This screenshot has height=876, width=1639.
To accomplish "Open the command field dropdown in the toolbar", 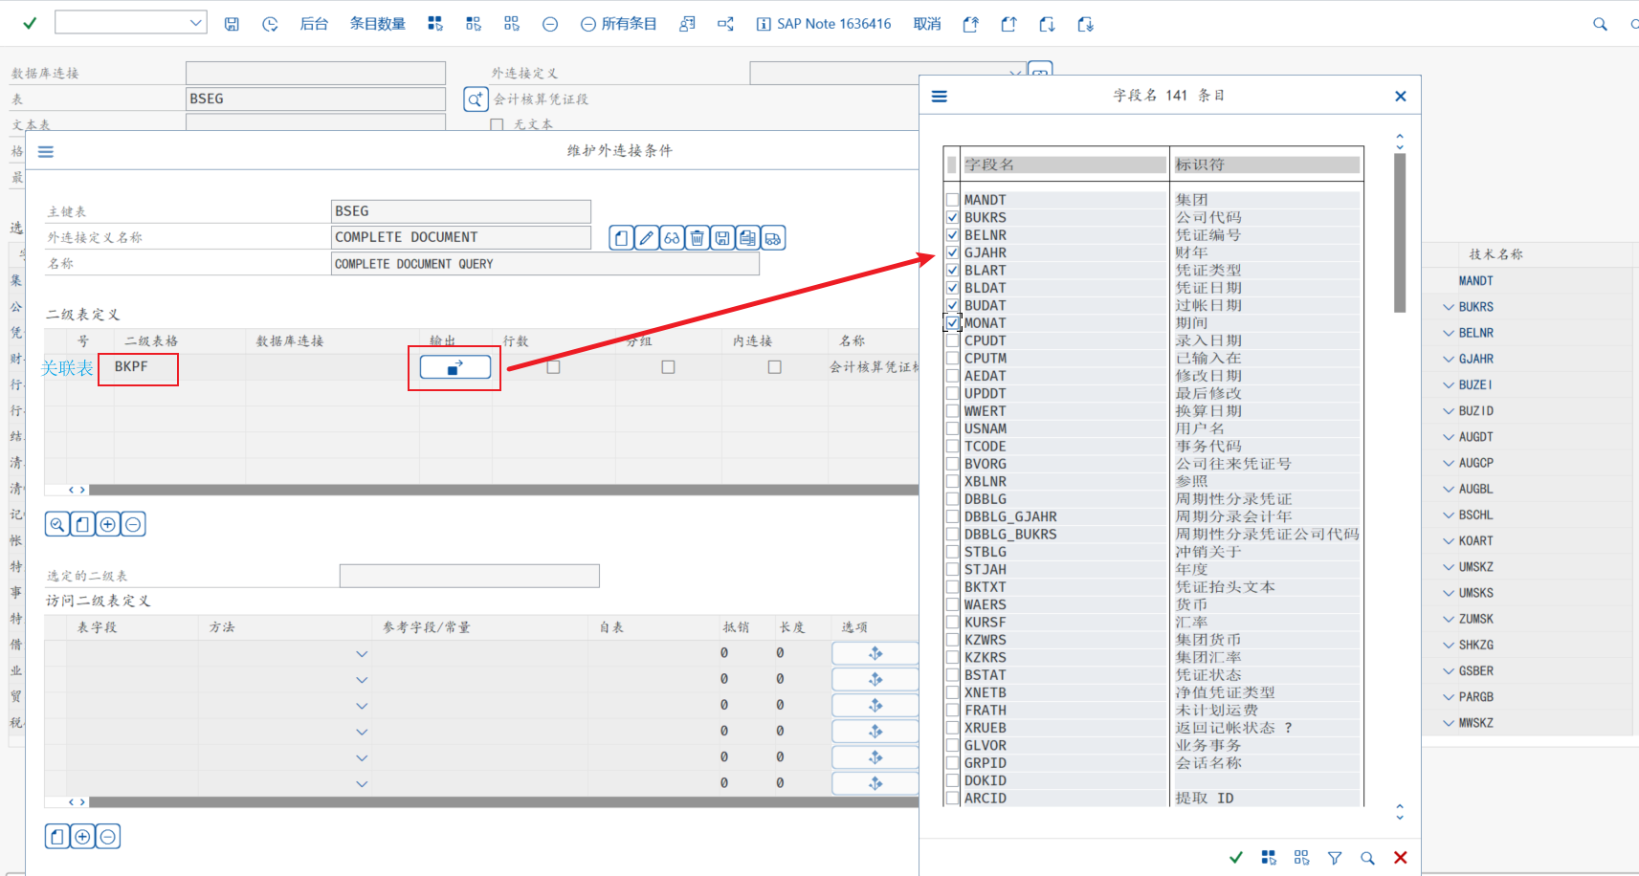I will tap(195, 22).
